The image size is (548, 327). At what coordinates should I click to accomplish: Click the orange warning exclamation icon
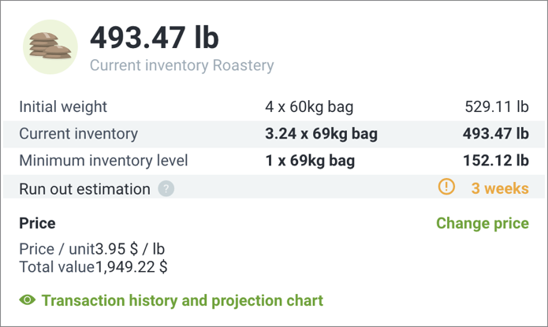click(446, 187)
